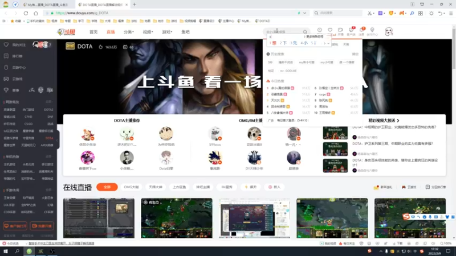Image resolution: width=456 pixels, height=256 pixels.
Task: Select IME candidate 2 下
Action: coord(283,43)
